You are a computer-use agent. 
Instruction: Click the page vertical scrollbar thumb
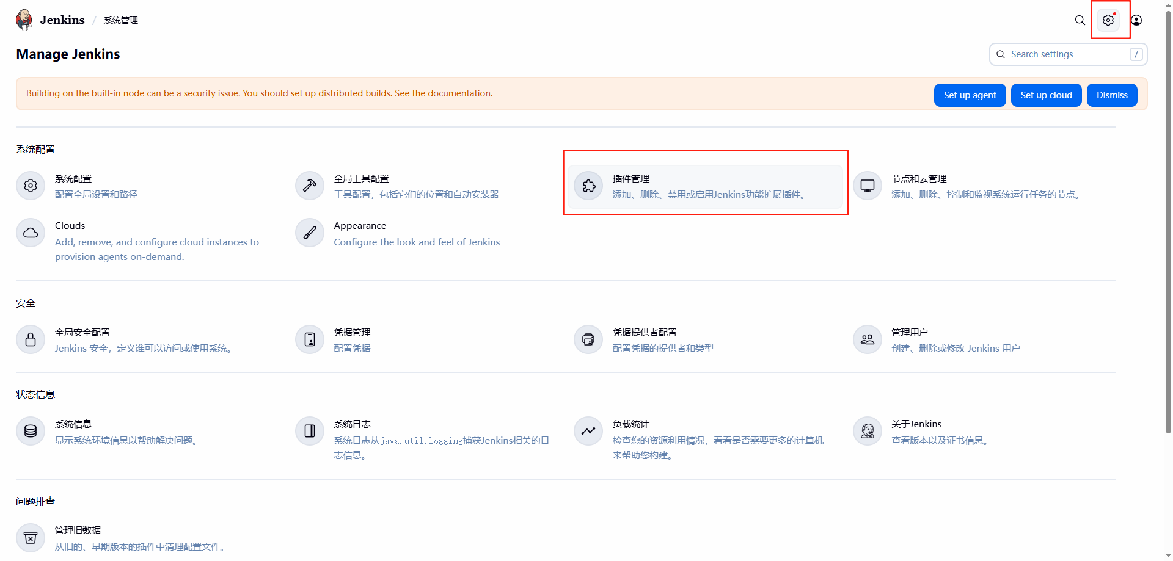(x=1168, y=223)
